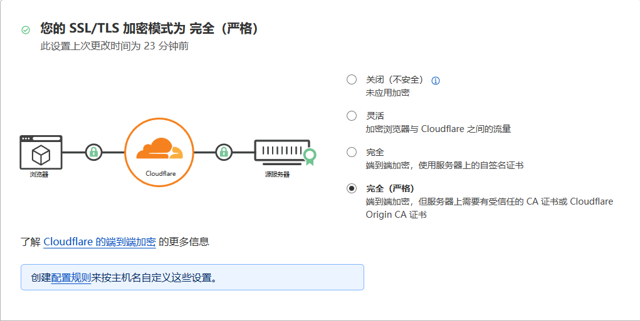640x321 pixels.
Task: Click the green certificate badge on server
Action: [x=310, y=157]
